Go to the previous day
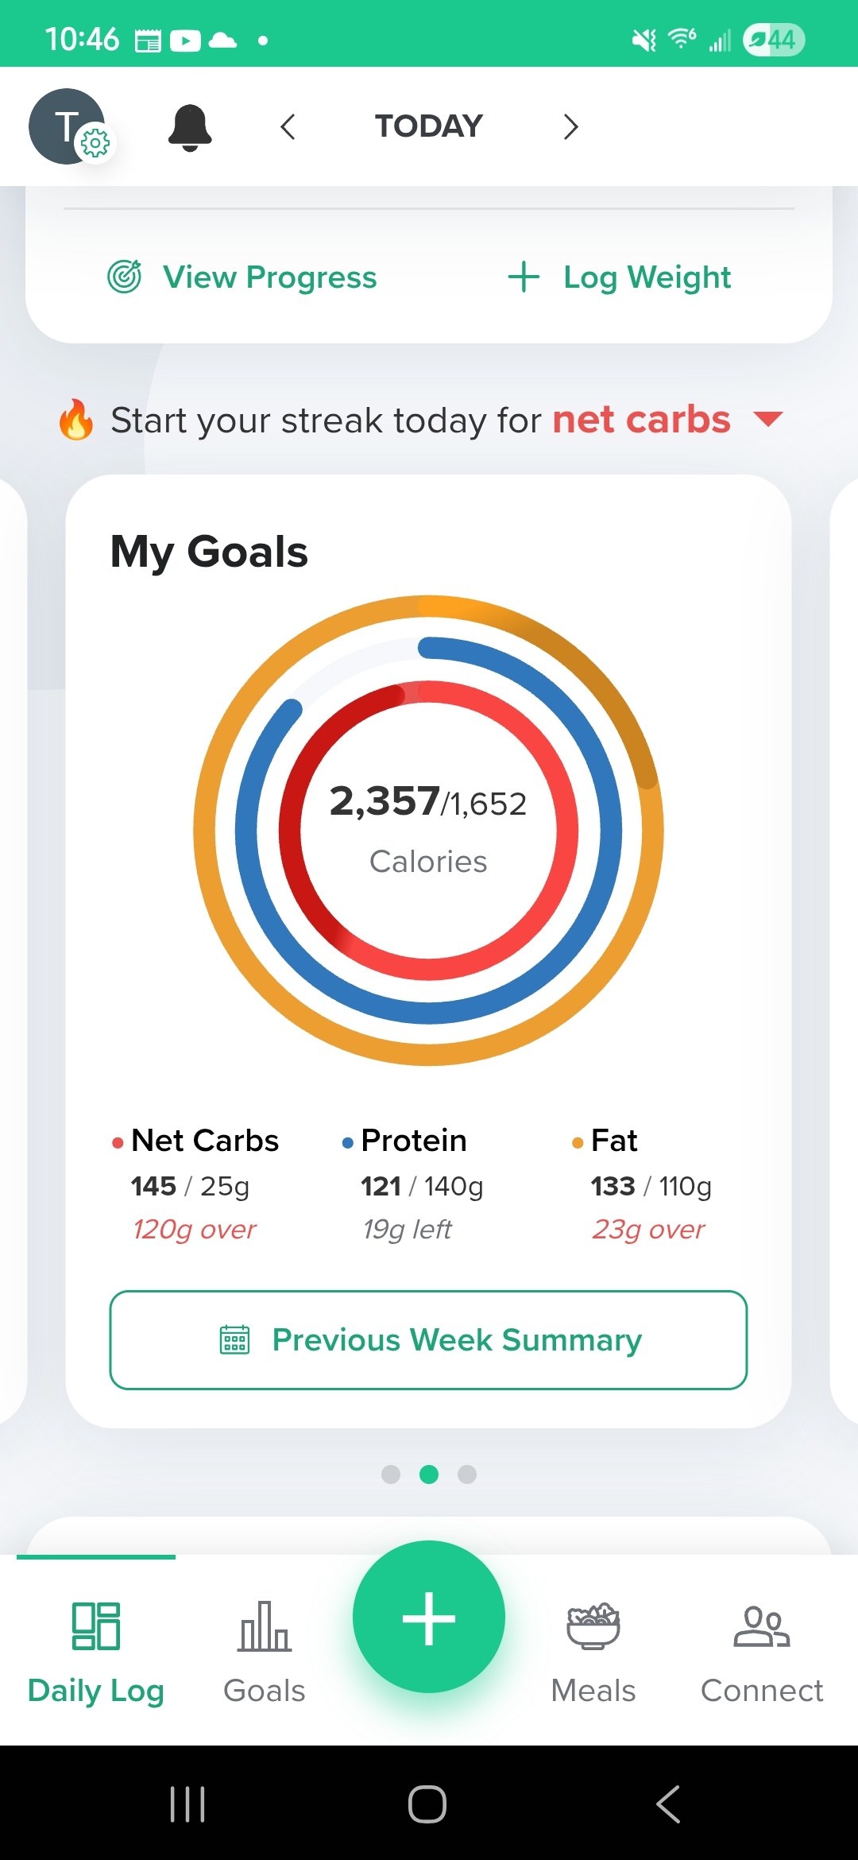 pos(288,126)
